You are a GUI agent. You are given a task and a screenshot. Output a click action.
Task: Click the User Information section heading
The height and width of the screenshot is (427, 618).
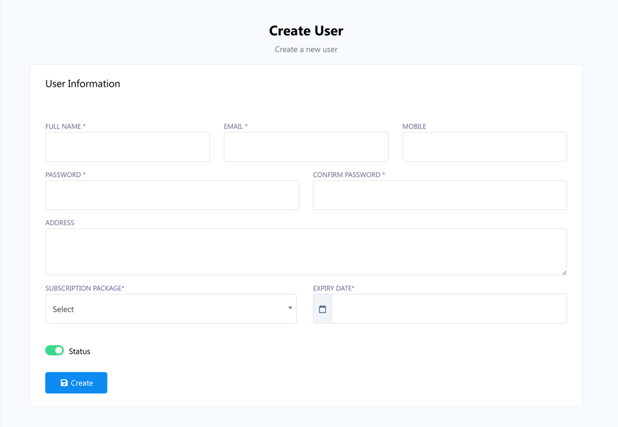click(83, 84)
